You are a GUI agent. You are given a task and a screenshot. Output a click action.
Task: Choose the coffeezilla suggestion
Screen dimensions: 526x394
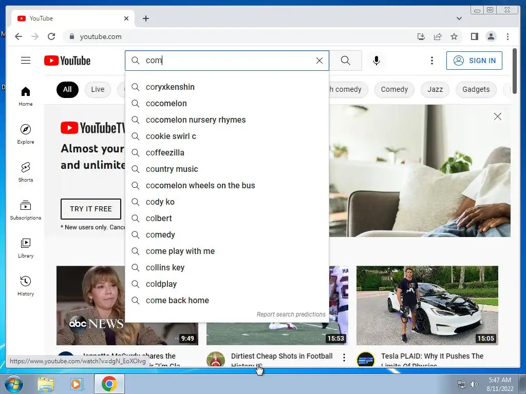227,153
